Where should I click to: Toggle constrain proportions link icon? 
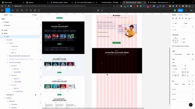[x=193, y=27]
